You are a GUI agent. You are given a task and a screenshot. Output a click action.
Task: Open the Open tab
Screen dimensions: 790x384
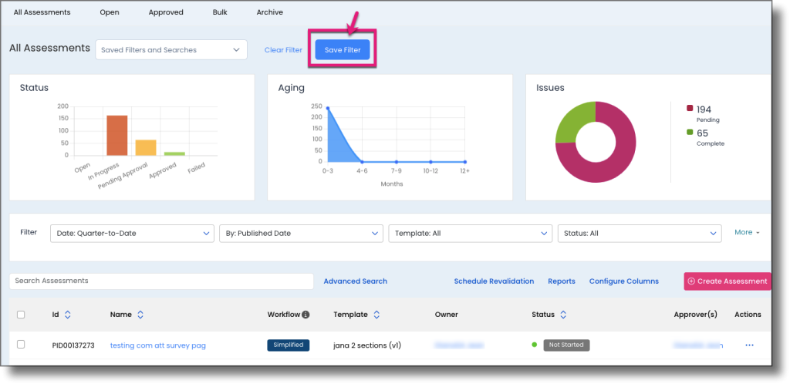coord(110,12)
